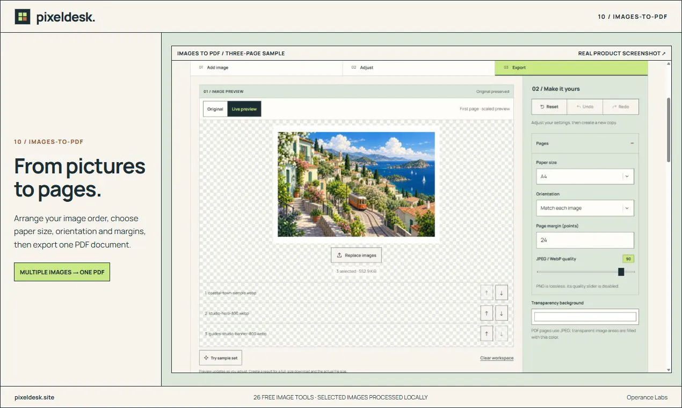Select the studio-hero-800.webp file row
The height and width of the screenshot is (408, 682).
[356, 313]
